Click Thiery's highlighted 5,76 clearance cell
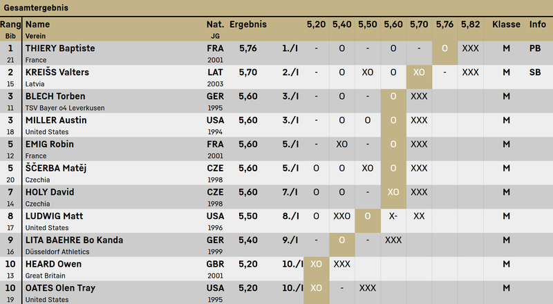This screenshot has width=553, height=304. (445, 49)
